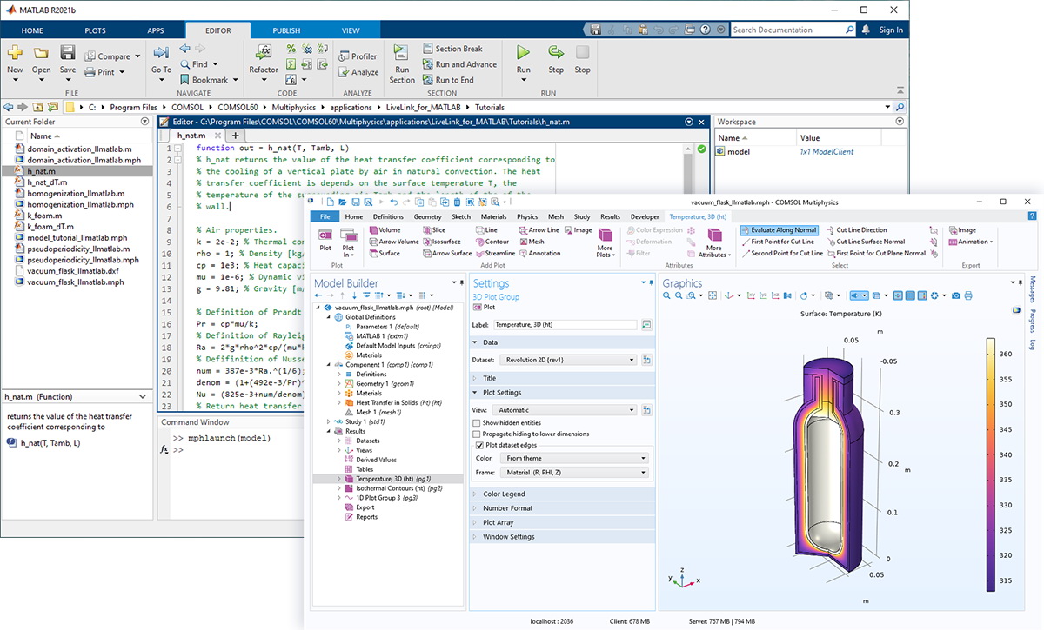Viewport: 1044px width, 630px height.
Task: Click the New file icon in MATLAB
Action: [x=15, y=54]
